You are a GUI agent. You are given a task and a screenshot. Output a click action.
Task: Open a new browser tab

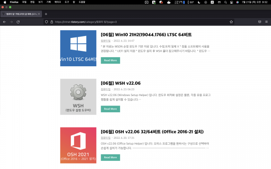click(46, 14)
